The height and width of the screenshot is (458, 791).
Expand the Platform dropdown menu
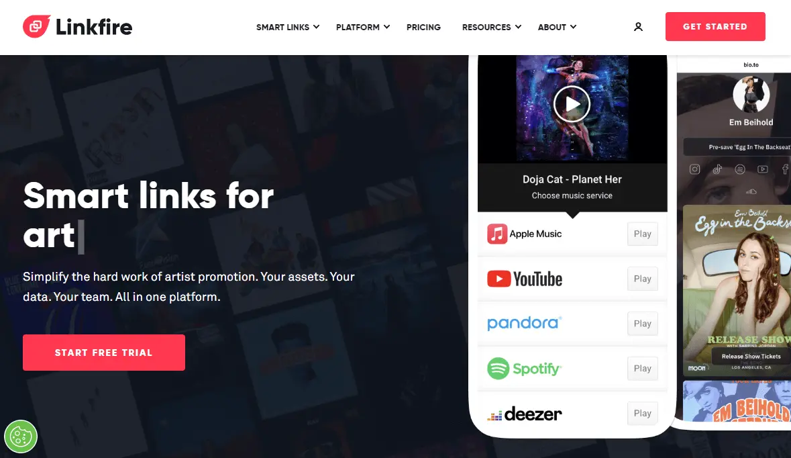(x=363, y=27)
